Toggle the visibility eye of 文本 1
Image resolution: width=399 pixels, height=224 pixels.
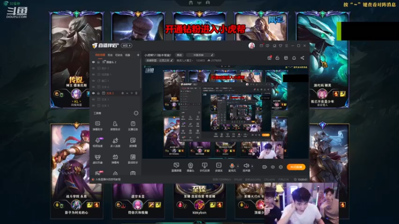click(x=93, y=99)
